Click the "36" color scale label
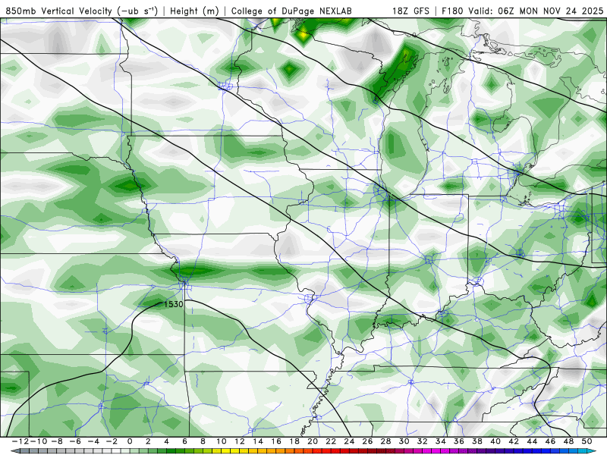Image resolution: width=607 pixels, height=455 pixels. pos(459,441)
